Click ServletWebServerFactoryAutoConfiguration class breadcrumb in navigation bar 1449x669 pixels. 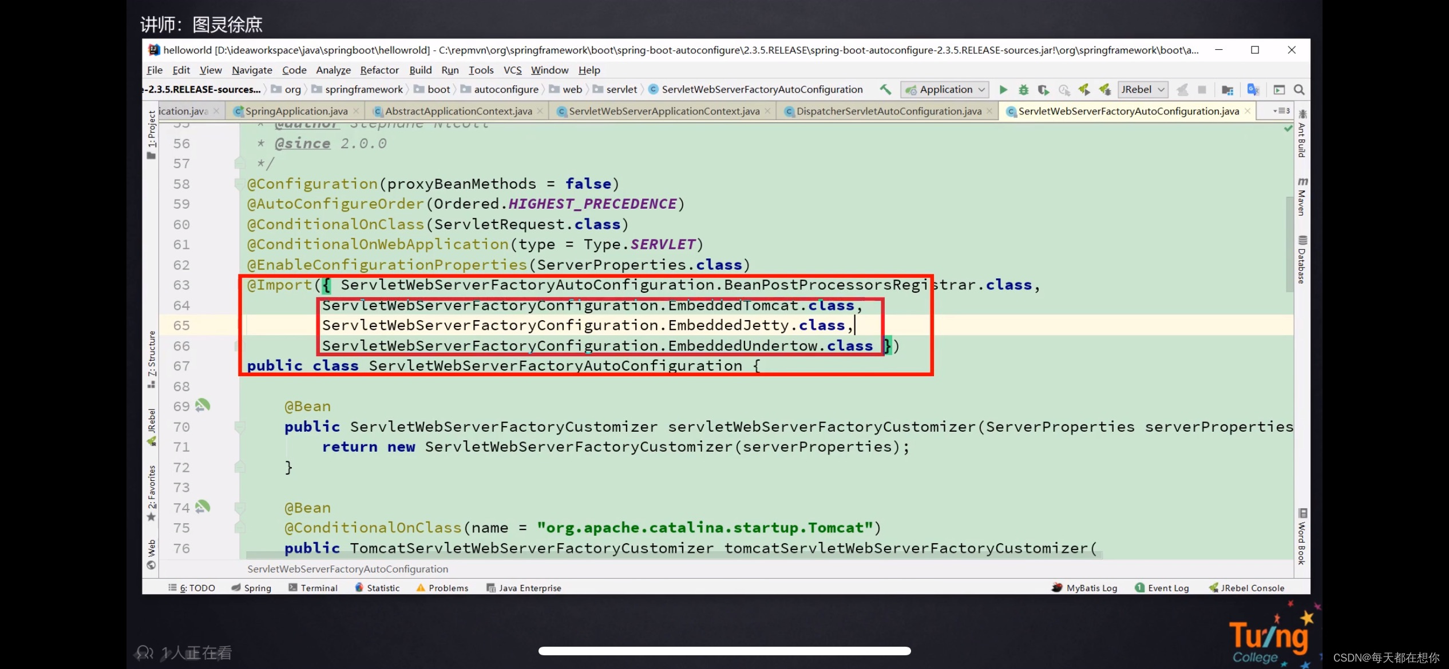pos(755,89)
